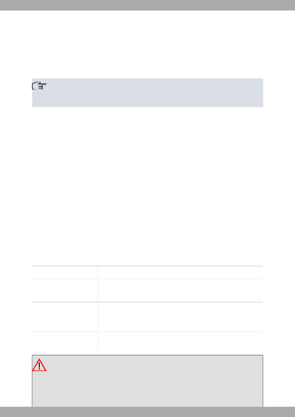Select the third table row's left cell
Image resolution: width=295 pixels, height=417 pixels.
65,317
